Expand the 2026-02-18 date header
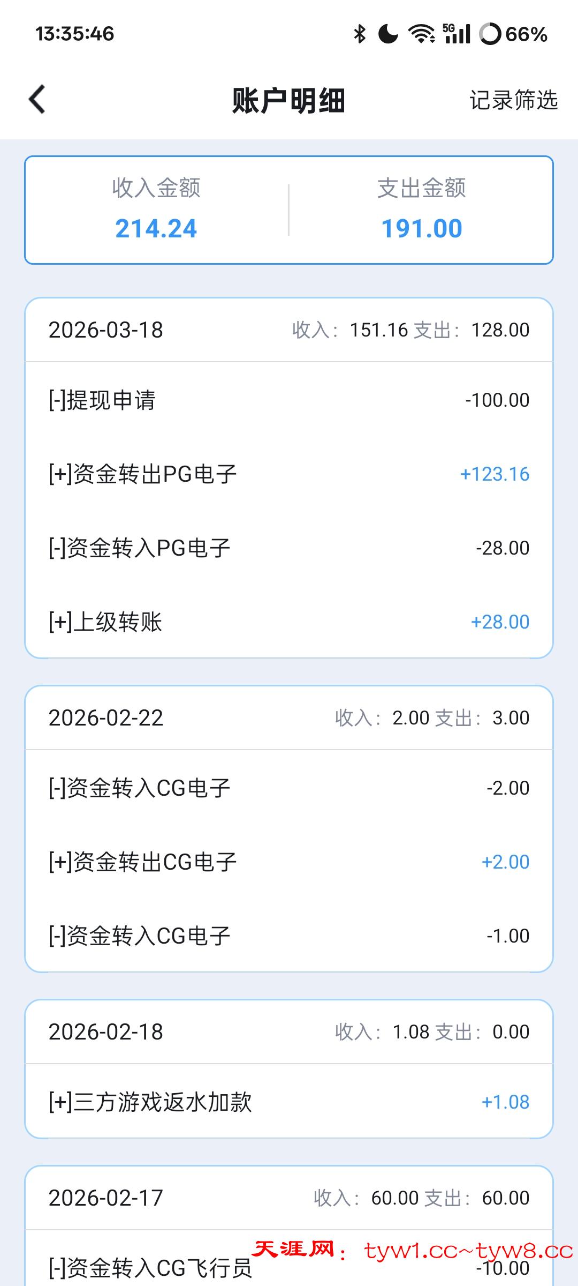 point(289,1032)
